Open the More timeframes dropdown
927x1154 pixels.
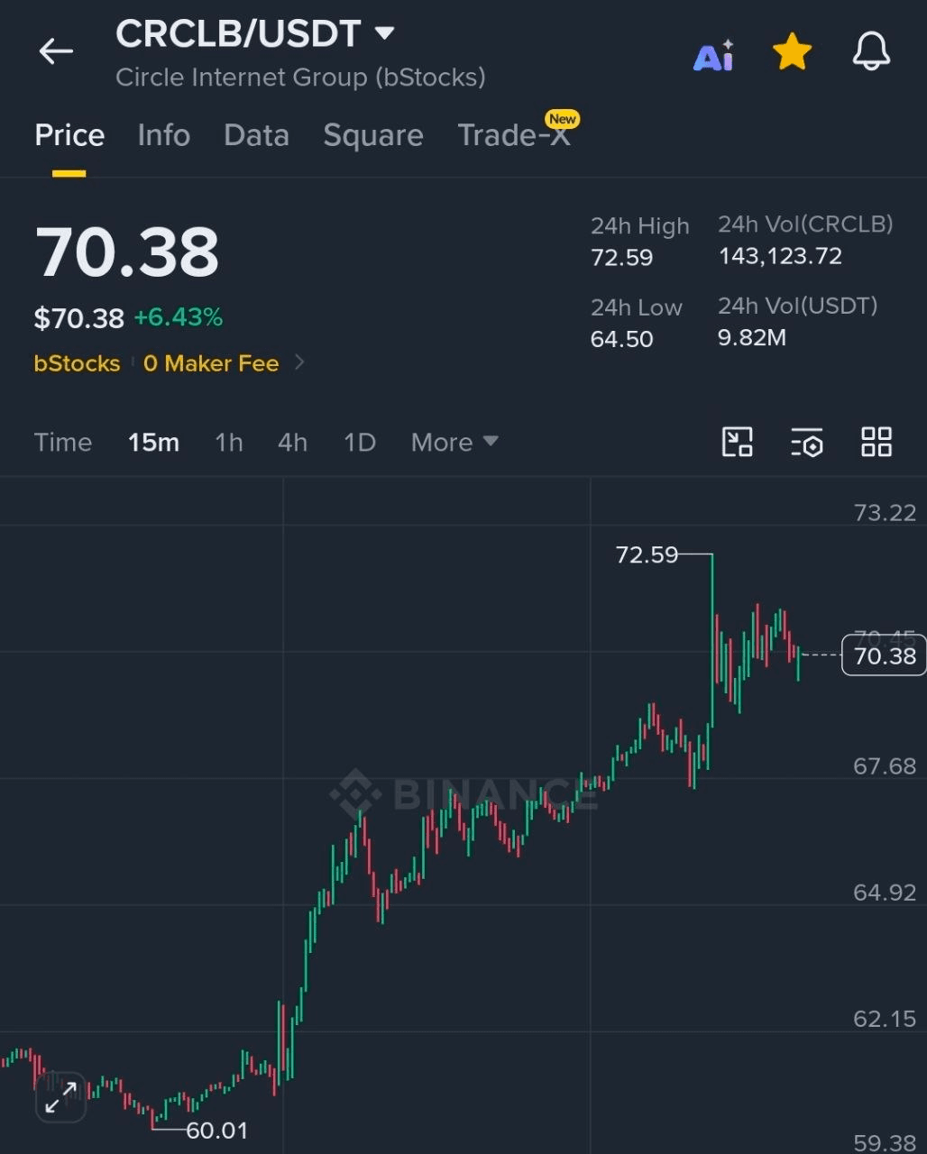click(x=454, y=442)
